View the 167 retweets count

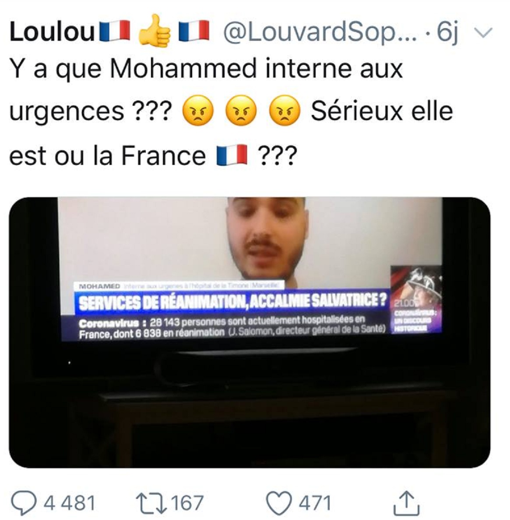coord(187,503)
